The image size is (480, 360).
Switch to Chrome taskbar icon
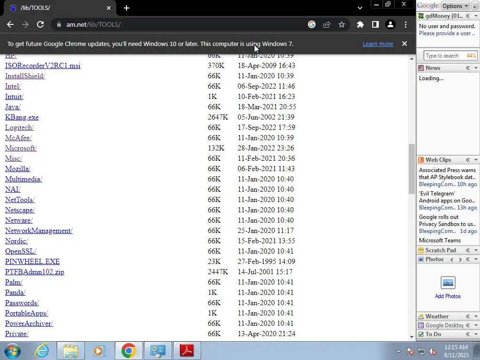coord(128,351)
